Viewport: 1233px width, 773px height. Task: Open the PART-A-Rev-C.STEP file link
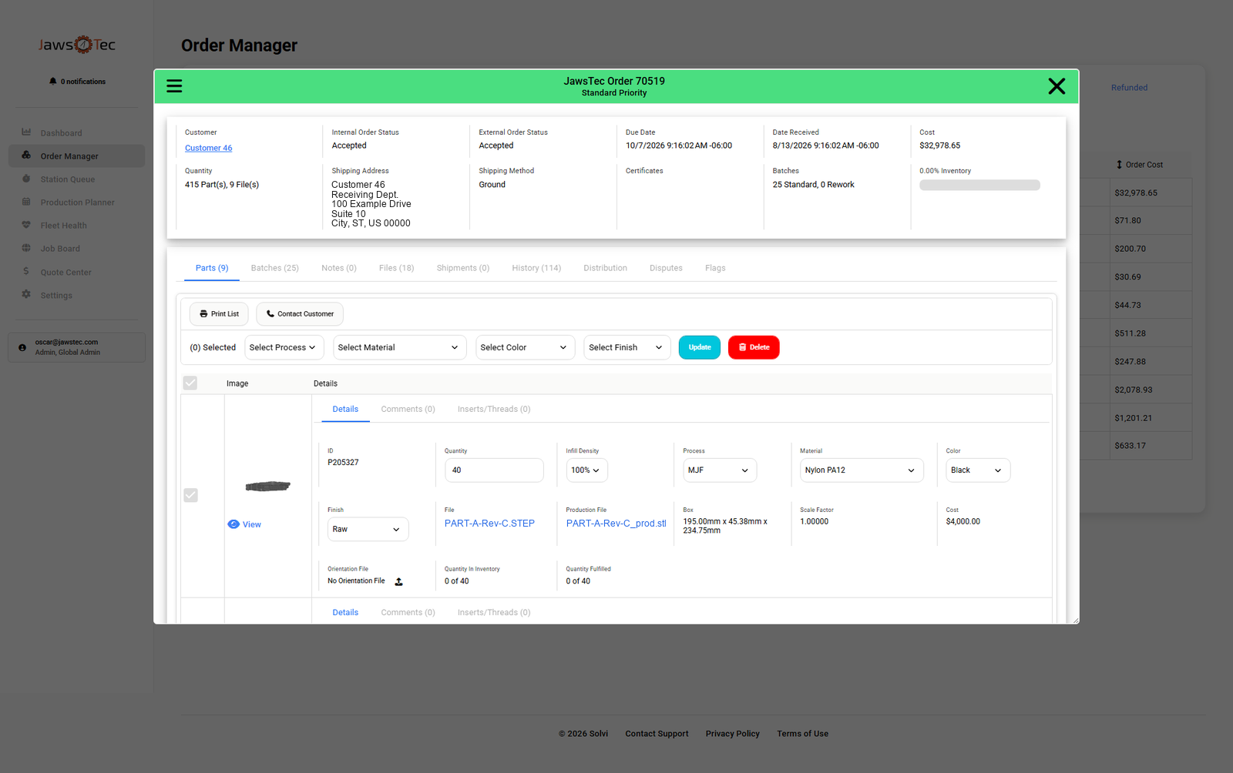coord(489,524)
